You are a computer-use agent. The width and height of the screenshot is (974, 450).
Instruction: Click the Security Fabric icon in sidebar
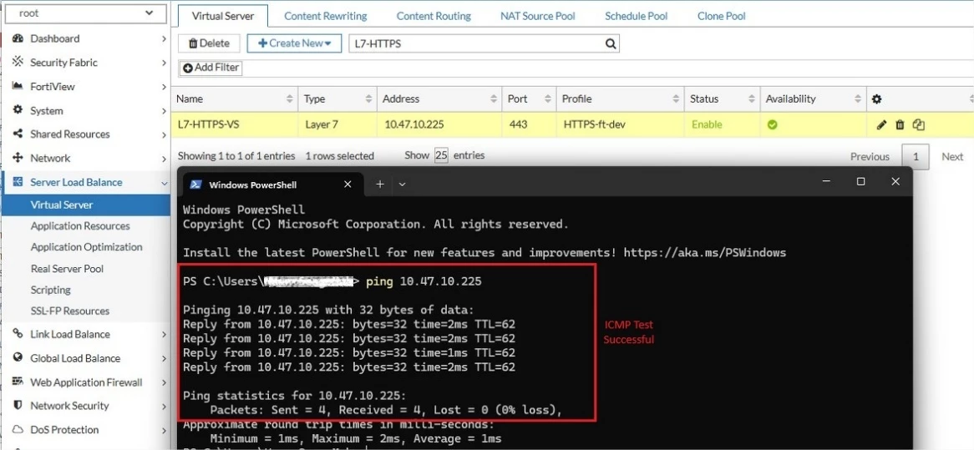pyautogui.click(x=18, y=62)
